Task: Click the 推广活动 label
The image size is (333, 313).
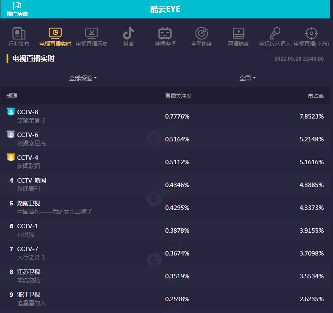Action: pyautogui.click(x=17, y=14)
